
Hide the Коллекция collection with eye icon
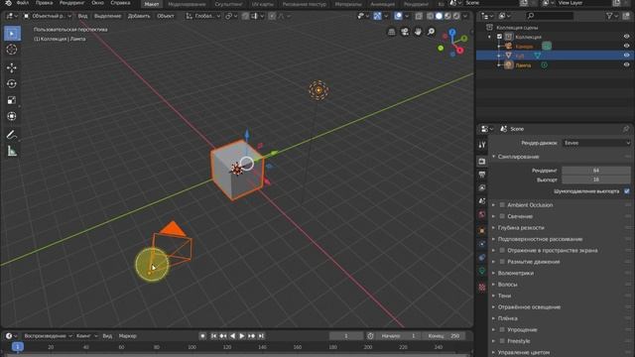click(626, 37)
